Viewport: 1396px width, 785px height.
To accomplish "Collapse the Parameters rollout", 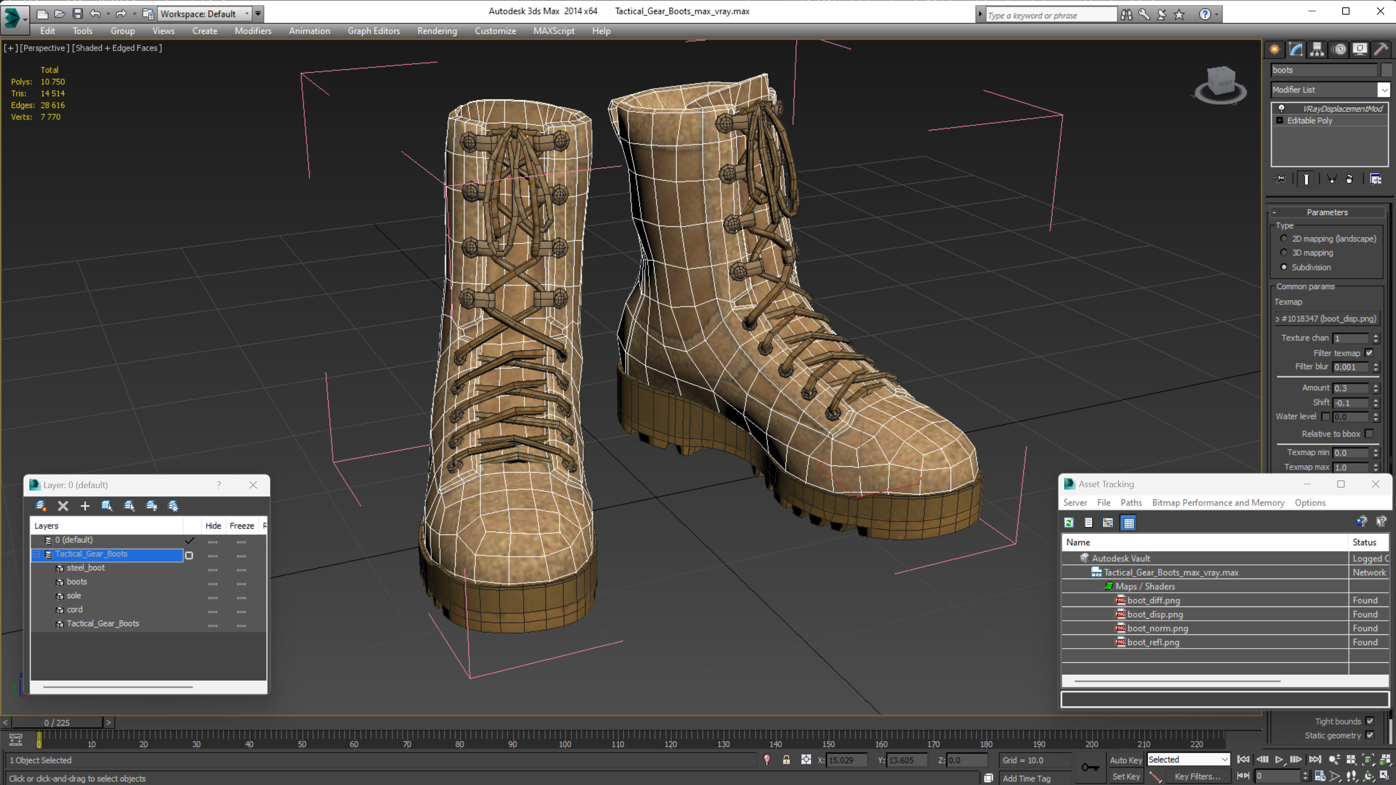I will (x=1327, y=212).
